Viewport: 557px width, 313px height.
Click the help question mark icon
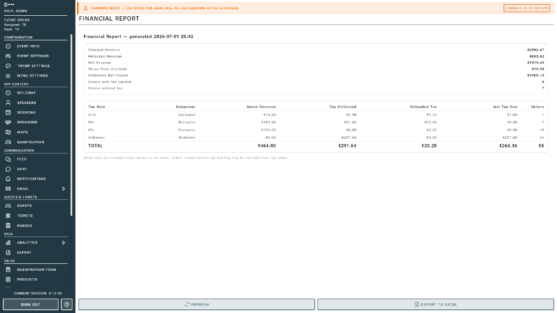click(66, 304)
